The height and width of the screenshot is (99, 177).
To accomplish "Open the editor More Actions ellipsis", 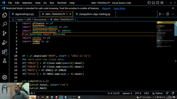I will (173, 14).
